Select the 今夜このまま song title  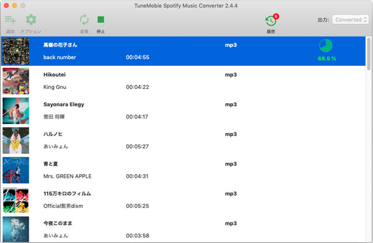(x=58, y=223)
